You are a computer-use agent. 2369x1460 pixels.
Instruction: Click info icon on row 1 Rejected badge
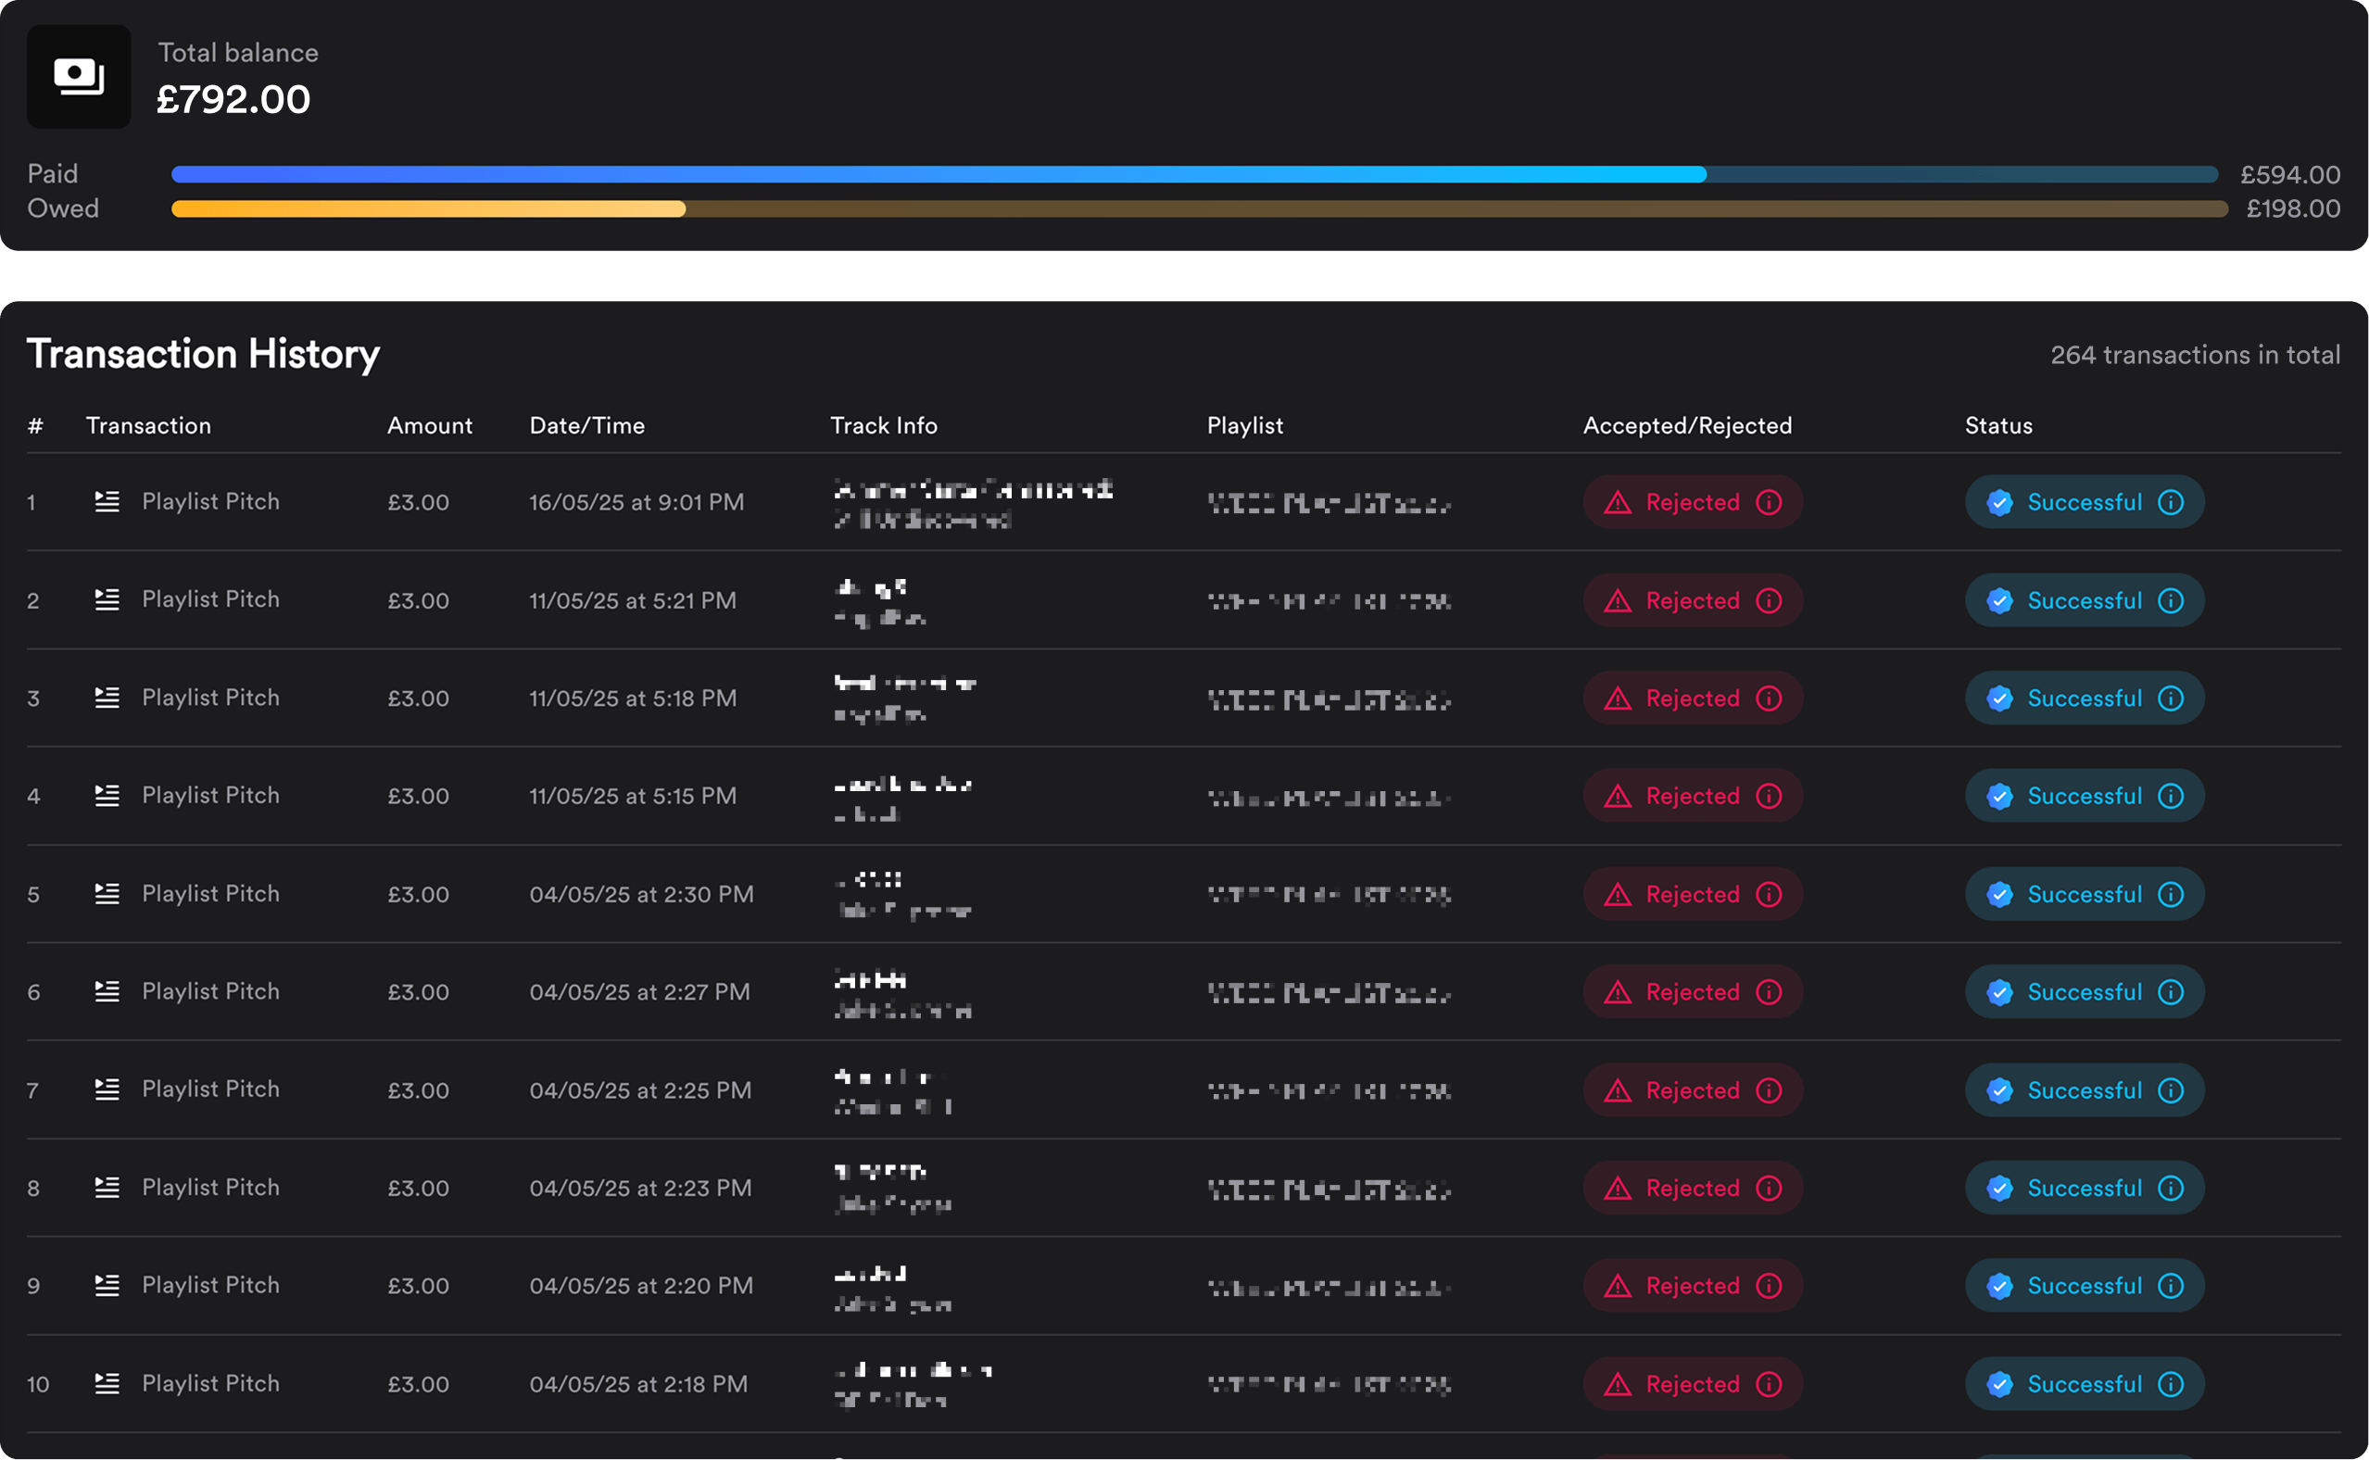pyautogui.click(x=1769, y=502)
